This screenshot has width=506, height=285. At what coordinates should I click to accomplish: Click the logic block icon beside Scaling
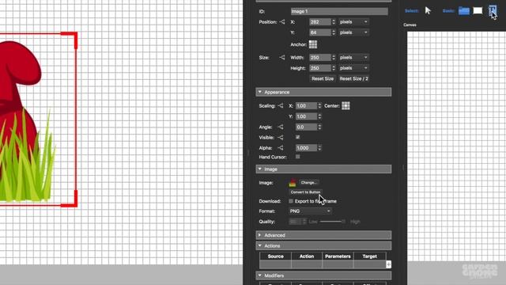pos(281,106)
